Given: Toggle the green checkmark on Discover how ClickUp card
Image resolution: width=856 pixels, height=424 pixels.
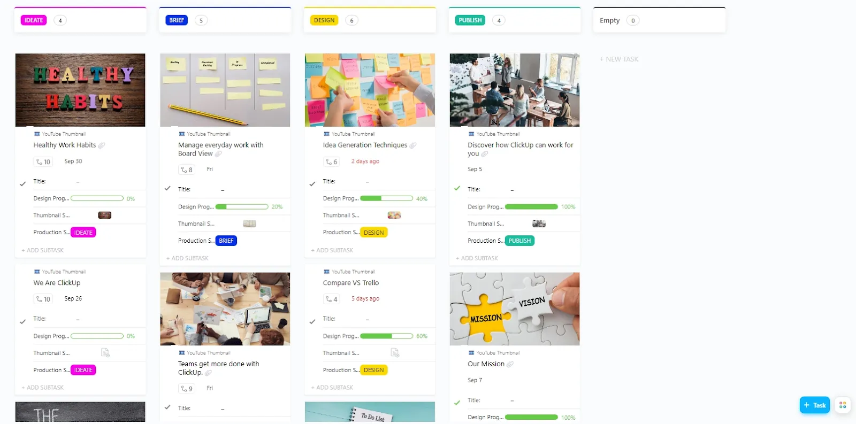Looking at the screenshot, I should [457, 188].
